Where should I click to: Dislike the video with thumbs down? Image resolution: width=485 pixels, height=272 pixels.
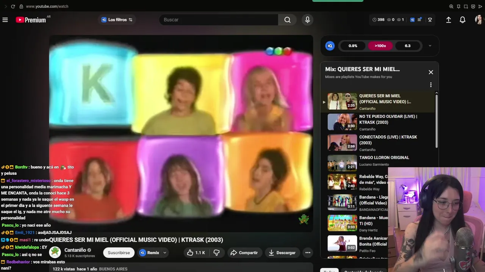point(217,253)
